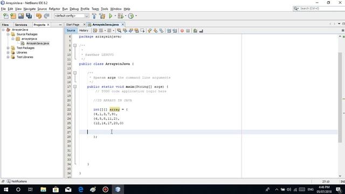Click the Find Previous Occurrence editor icon
The height and width of the screenshot is (194, 345).
point(125,31)
